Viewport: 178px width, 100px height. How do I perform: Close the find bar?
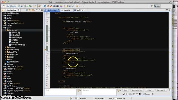(x=169, y=90)
